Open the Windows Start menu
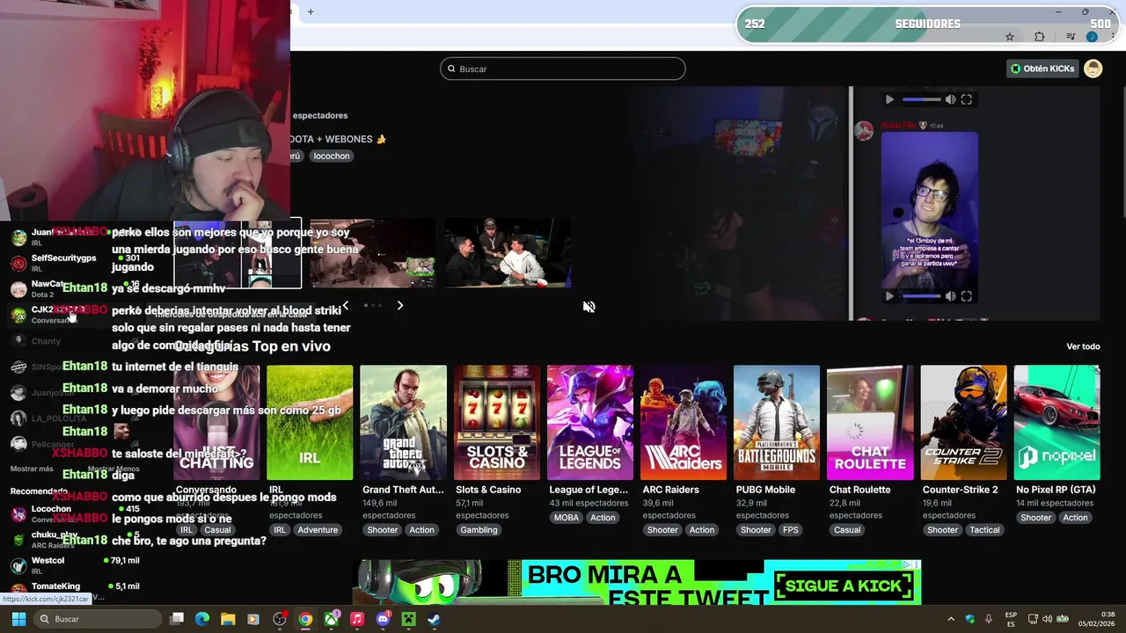This screenshot has height=633, width=1126. tap(18, 619)
